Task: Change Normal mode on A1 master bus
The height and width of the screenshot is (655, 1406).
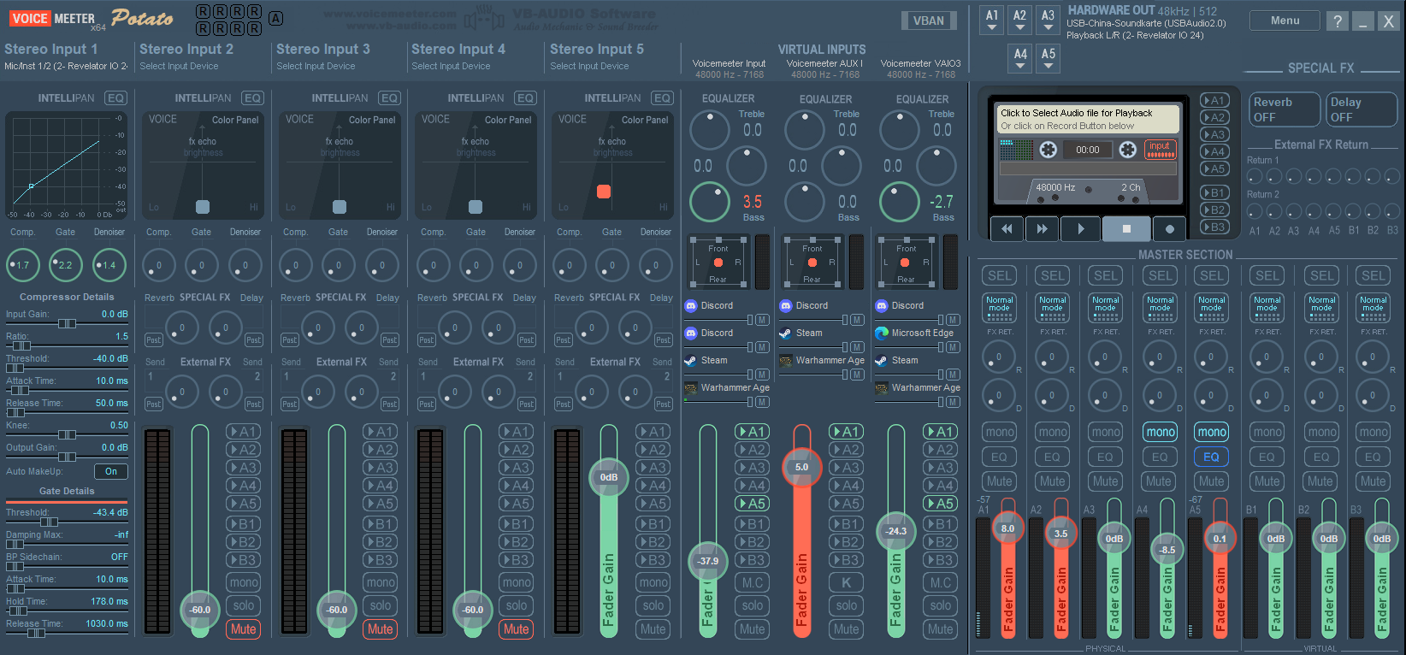Action: [999, 308]
